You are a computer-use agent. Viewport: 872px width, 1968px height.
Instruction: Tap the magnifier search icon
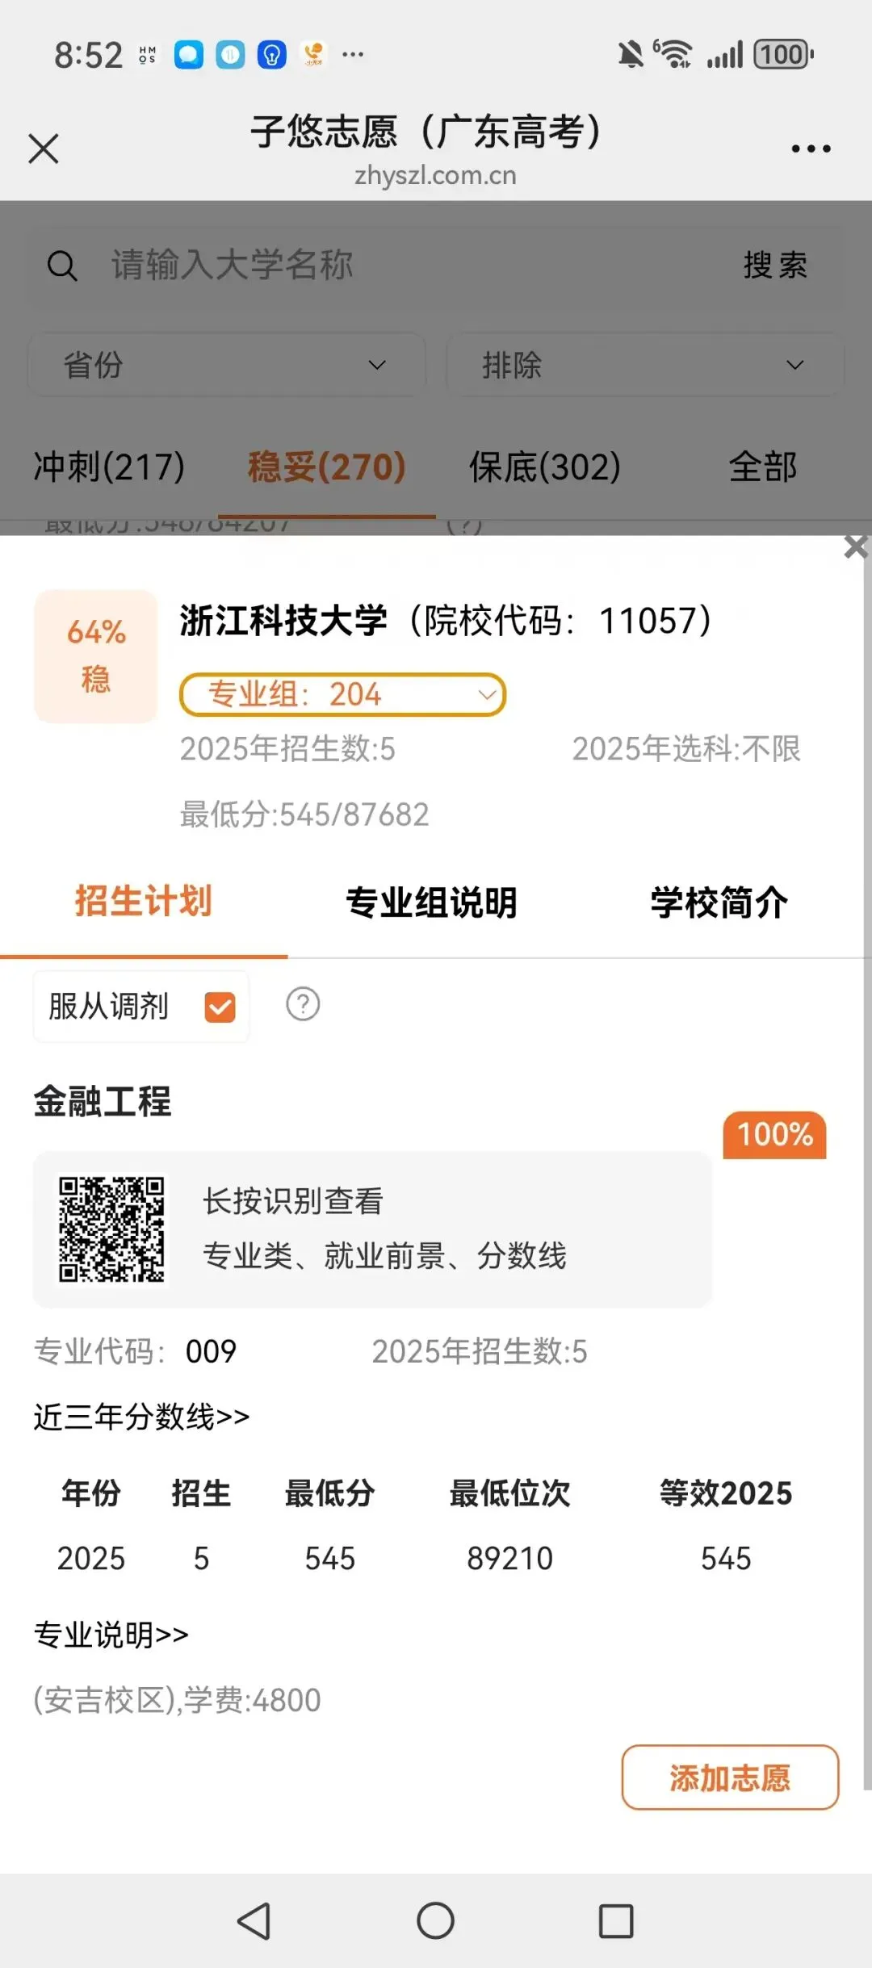(62, 265)
